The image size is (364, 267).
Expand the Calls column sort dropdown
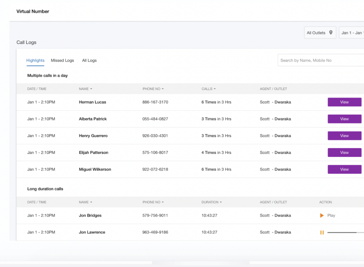[x=215, y=89]
